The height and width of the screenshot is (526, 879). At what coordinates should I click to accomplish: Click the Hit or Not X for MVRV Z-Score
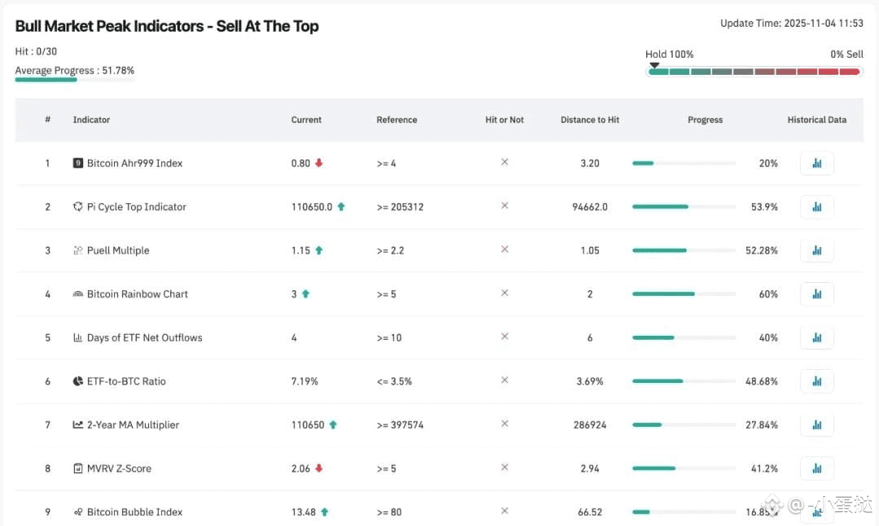(x=505, y=467)
